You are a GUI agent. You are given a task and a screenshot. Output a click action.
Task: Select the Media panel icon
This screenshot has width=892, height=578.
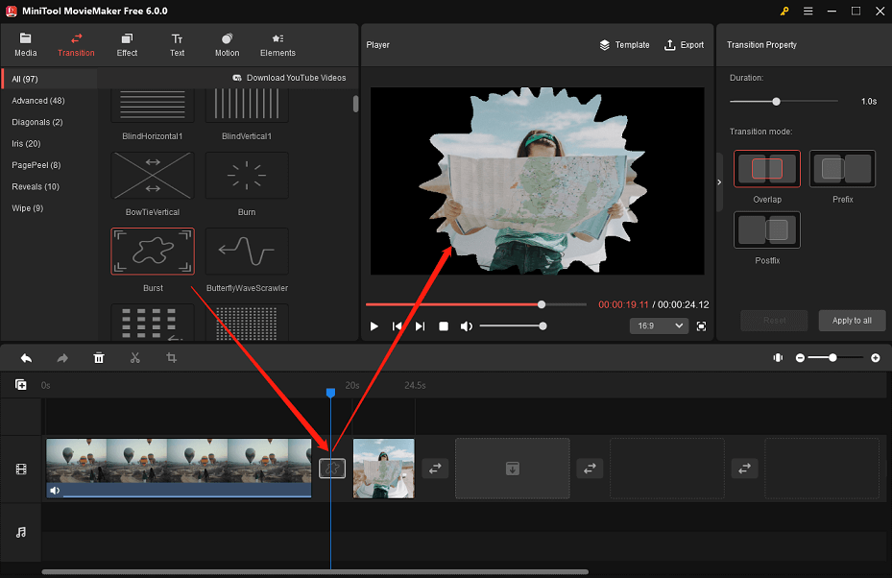(x=25, y=44)
